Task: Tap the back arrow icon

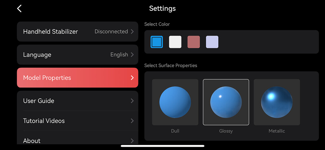Action: 19,9
